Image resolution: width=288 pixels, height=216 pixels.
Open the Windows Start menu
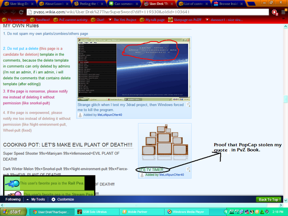(13, 212)
